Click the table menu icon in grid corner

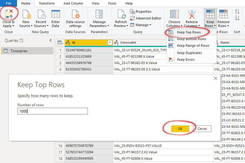pyautogui.click(x=60, y=43)
